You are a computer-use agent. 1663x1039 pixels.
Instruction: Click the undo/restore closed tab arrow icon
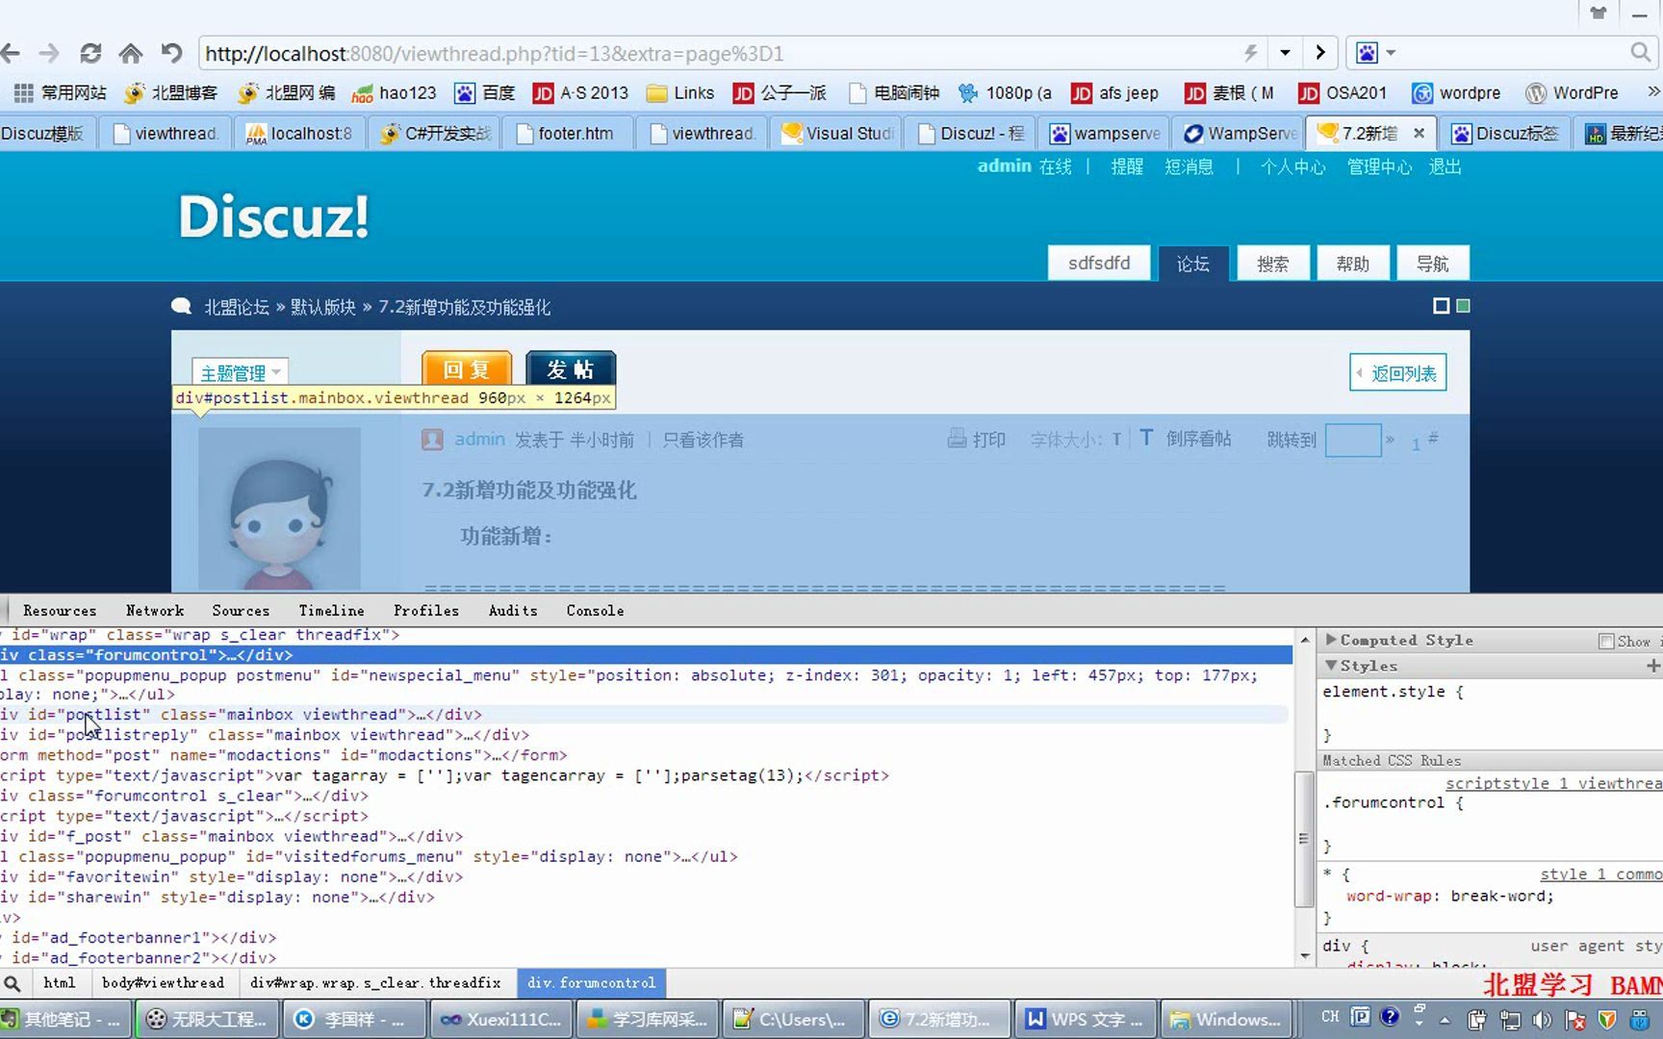[x=171, y=53]
